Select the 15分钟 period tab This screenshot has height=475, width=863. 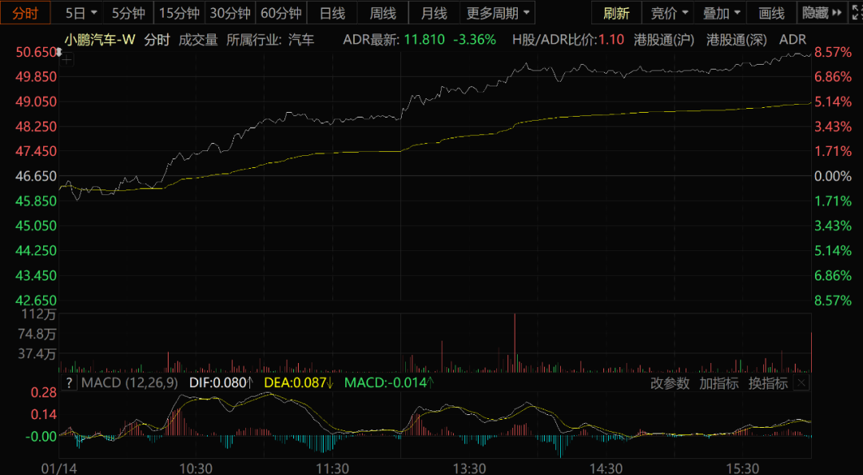click(180, 13)
